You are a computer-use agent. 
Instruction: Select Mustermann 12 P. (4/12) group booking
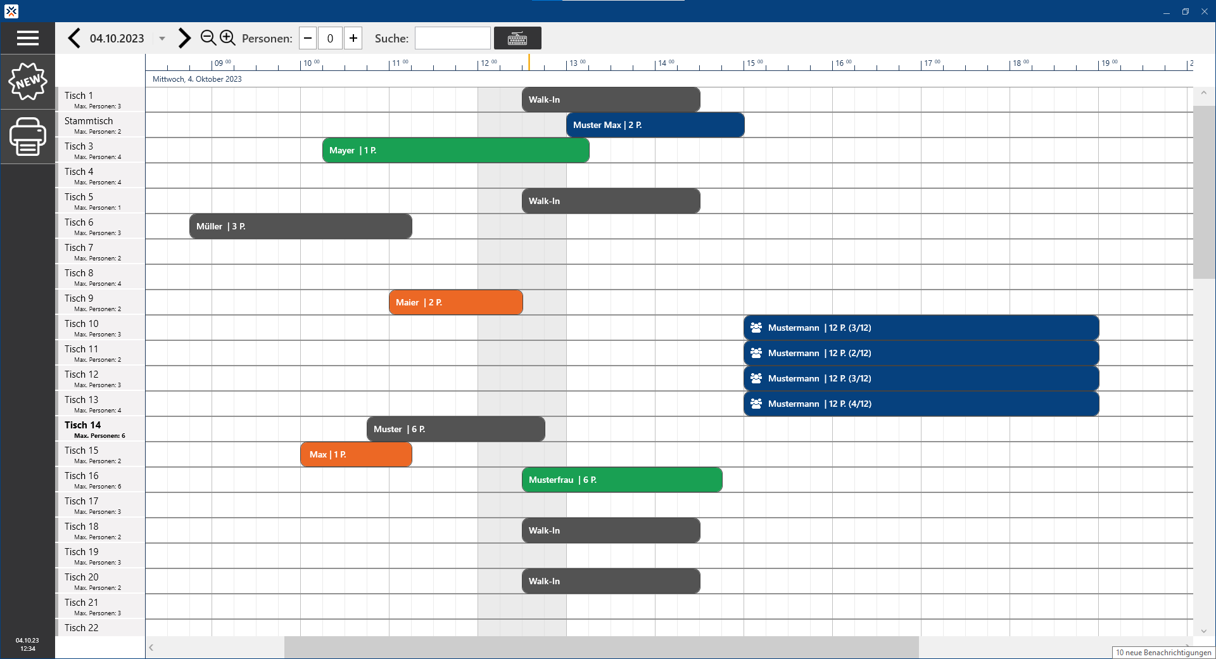(x=921, y=404)
